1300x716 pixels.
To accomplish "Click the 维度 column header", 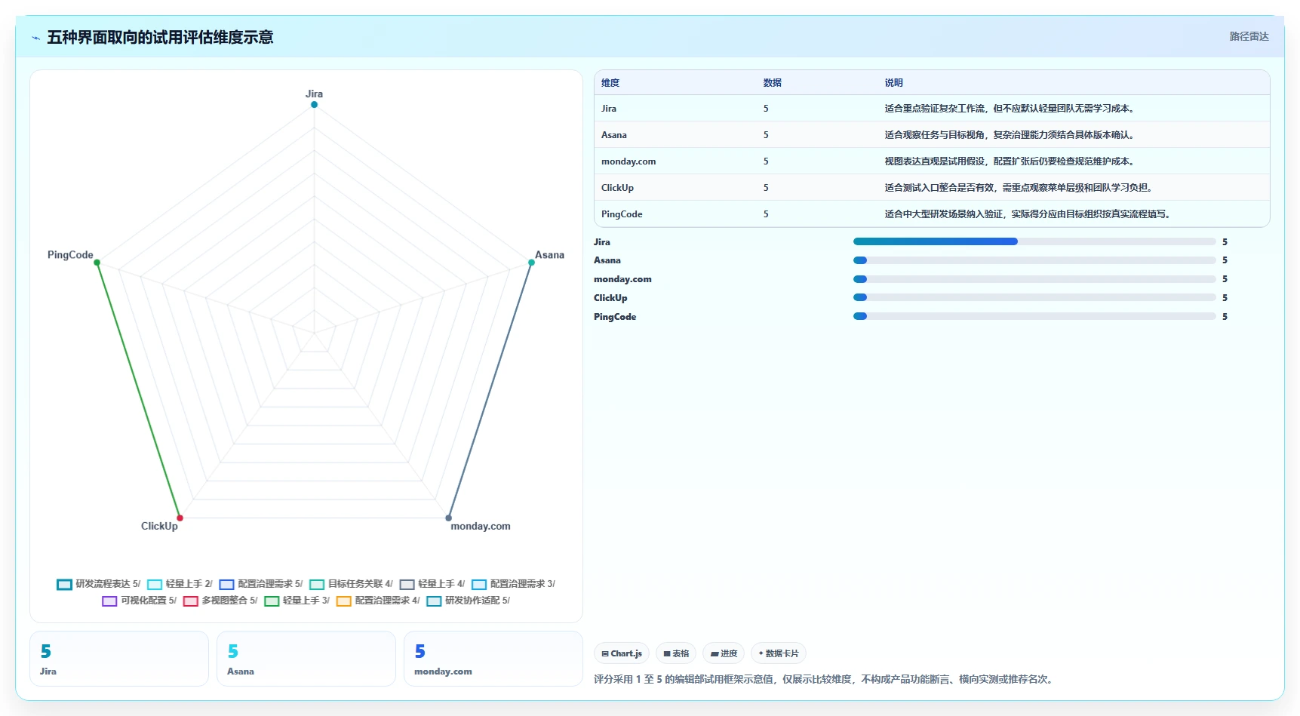I will pyautogui.click(x=610, y=83).
